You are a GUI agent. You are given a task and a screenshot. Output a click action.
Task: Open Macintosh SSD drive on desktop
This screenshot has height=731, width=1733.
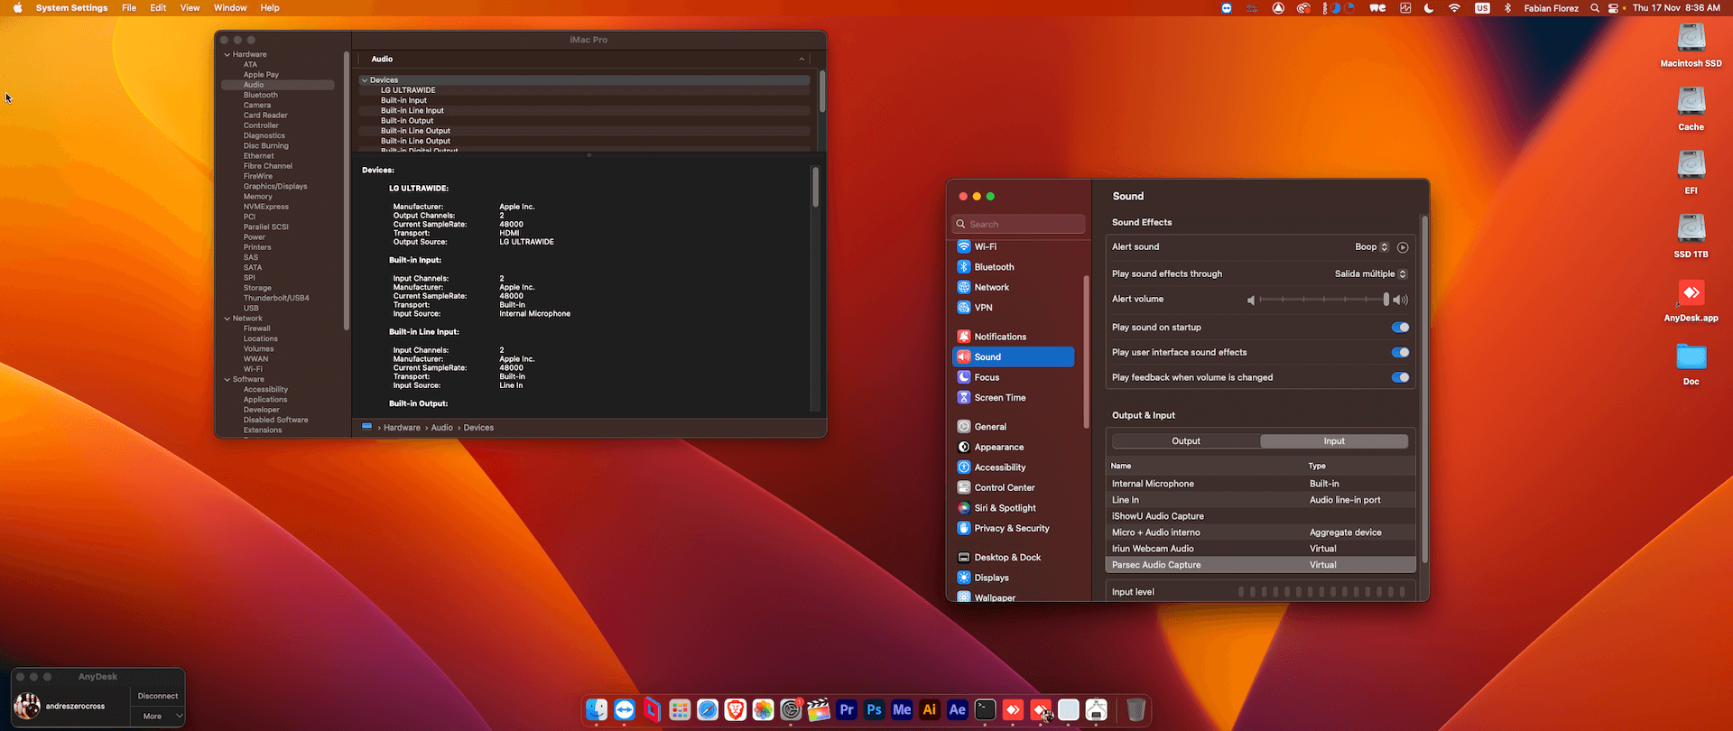[x=1691, y=40]
